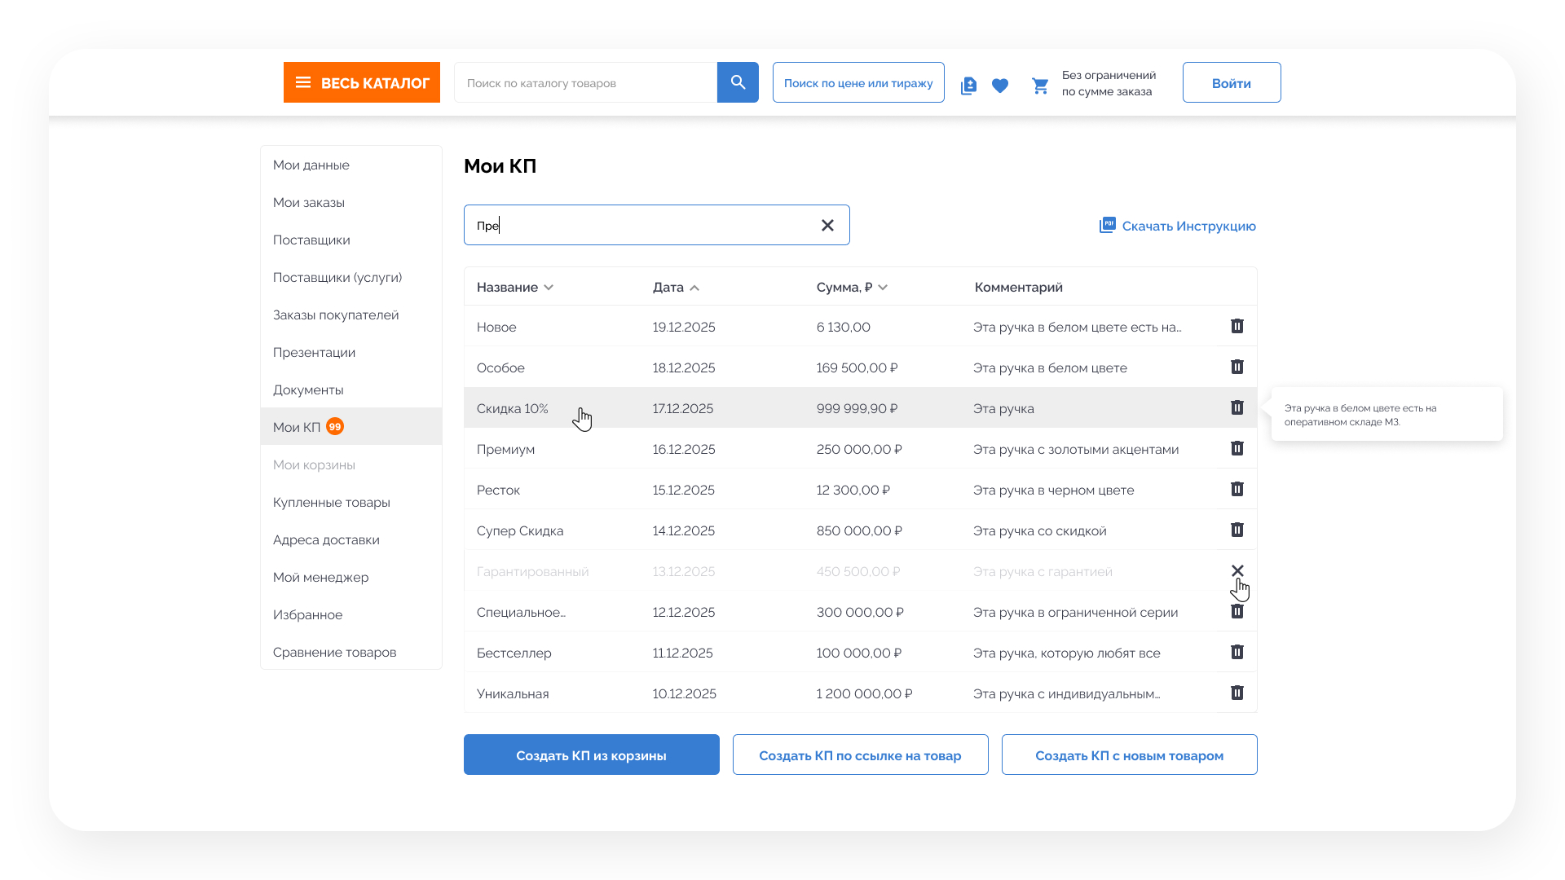This screenshot has height=880, width=1565.
Task: Click text 'Без ограничений по сумме заказа'
Action: [x=1109, y=83]
